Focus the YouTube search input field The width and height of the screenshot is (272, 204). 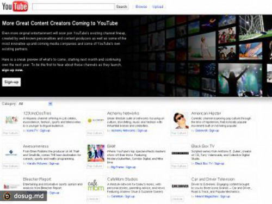coord(73,7)
